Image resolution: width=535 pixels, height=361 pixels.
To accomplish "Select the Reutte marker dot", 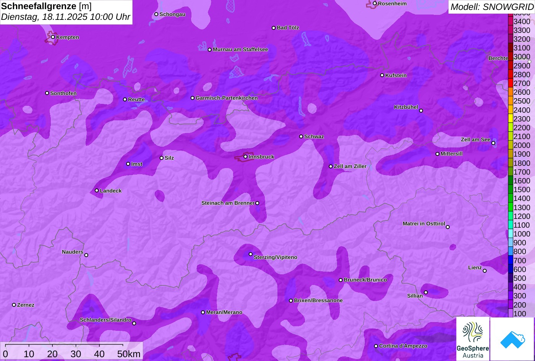I will click(x=125, y=99).
